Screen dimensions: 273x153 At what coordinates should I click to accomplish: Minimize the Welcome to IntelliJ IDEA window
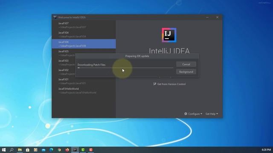click(x=207, y=17)
